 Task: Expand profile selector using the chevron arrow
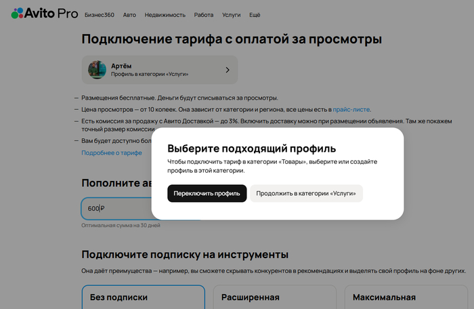tap(227, 70)
